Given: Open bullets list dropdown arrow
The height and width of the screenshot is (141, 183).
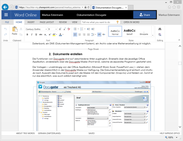Looking at the screenshot, I should pos(78,29).
